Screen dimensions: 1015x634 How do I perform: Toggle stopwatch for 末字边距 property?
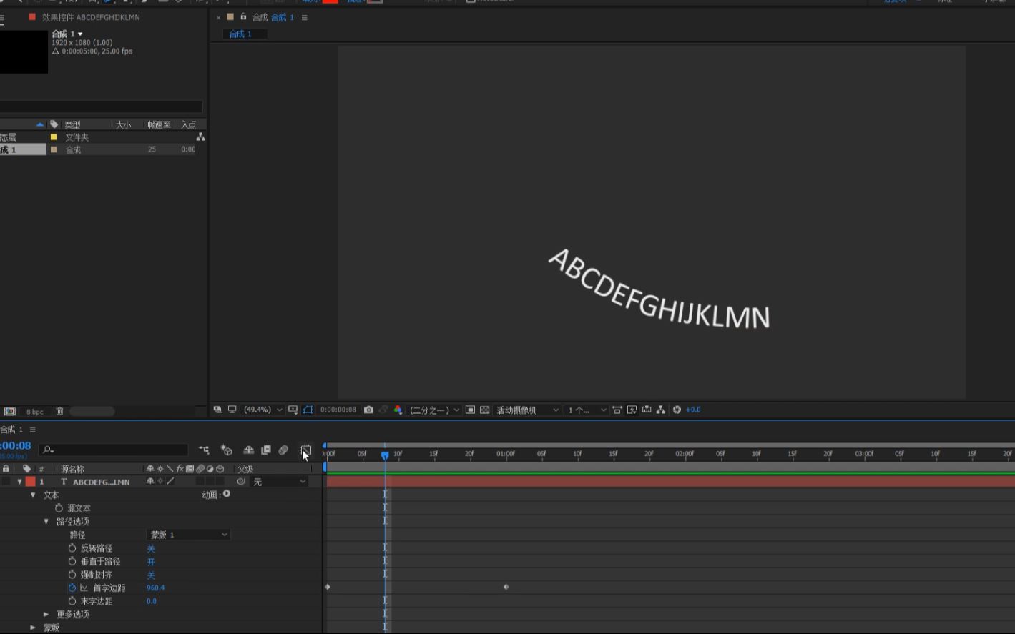point(72,601)
